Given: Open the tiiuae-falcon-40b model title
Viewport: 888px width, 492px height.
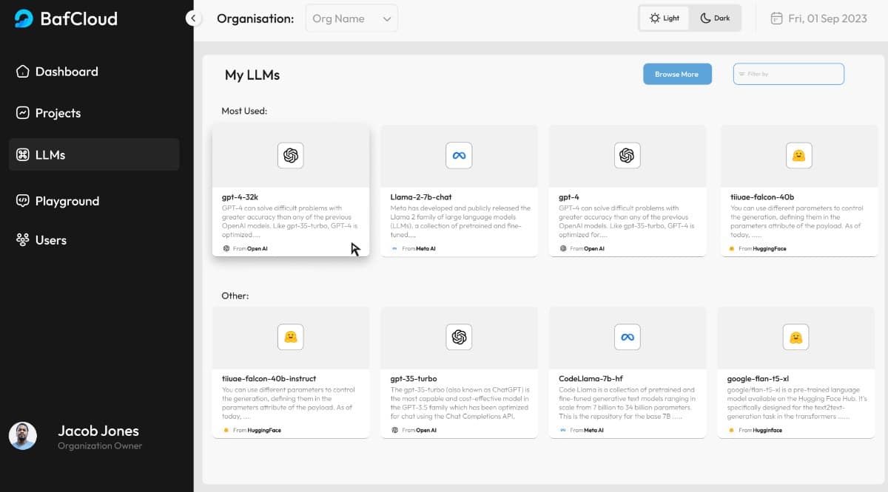Looking at the screenshot, I should (x=762, y=197).
